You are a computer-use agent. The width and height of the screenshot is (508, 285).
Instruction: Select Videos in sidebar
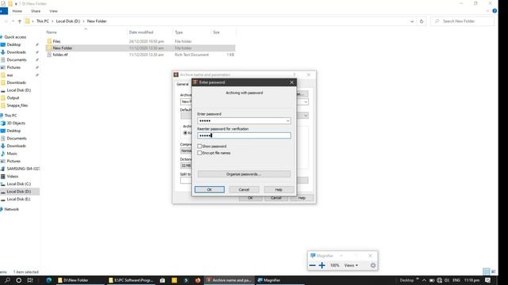(x=13, y=177)
